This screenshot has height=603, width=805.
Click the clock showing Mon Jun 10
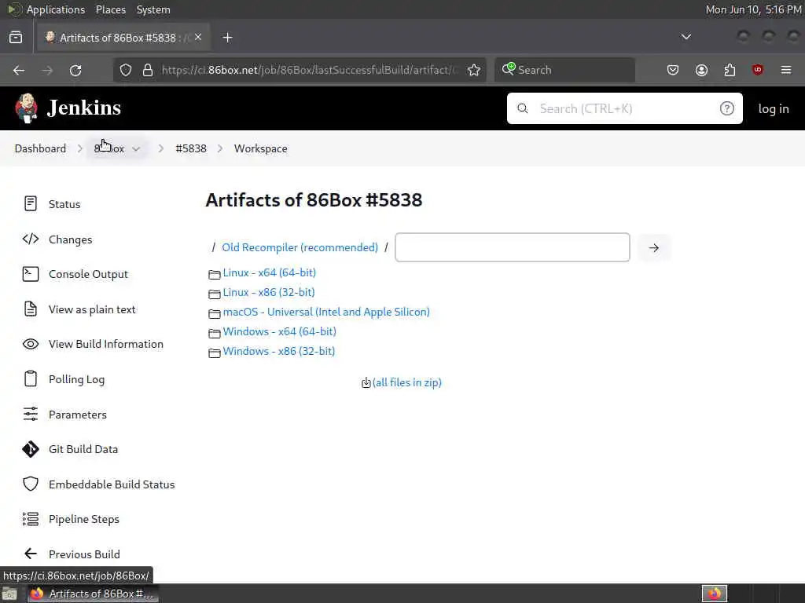click(x=753, y=9)
